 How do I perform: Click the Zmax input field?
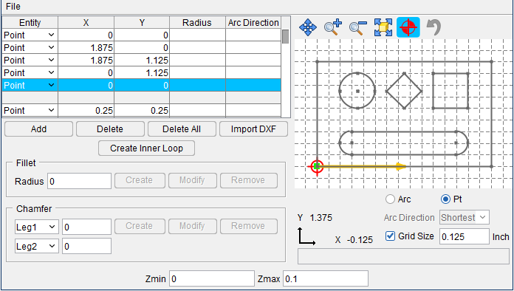point(326,278)
